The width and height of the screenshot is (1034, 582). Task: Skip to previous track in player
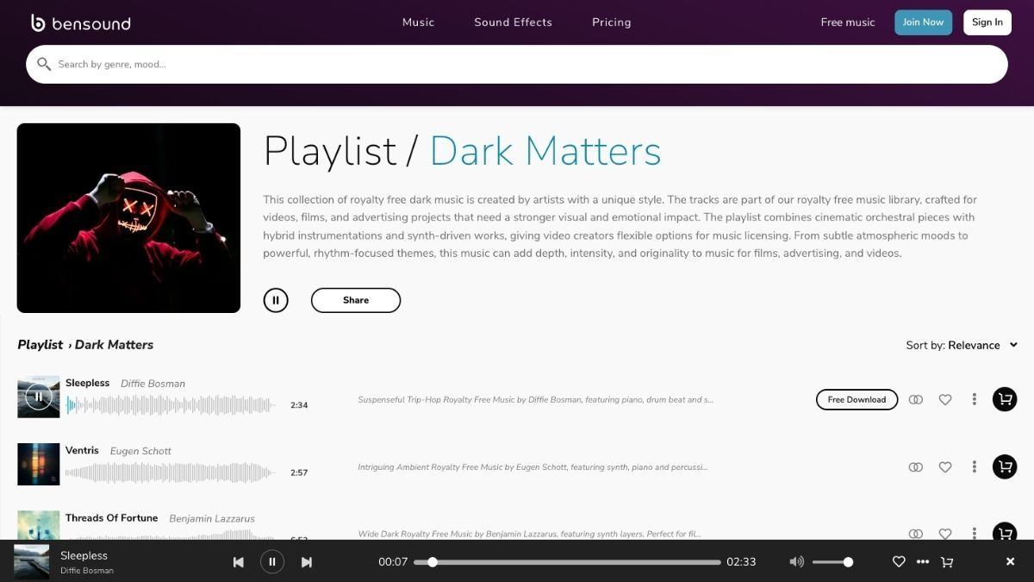click(x=239, y=562)
